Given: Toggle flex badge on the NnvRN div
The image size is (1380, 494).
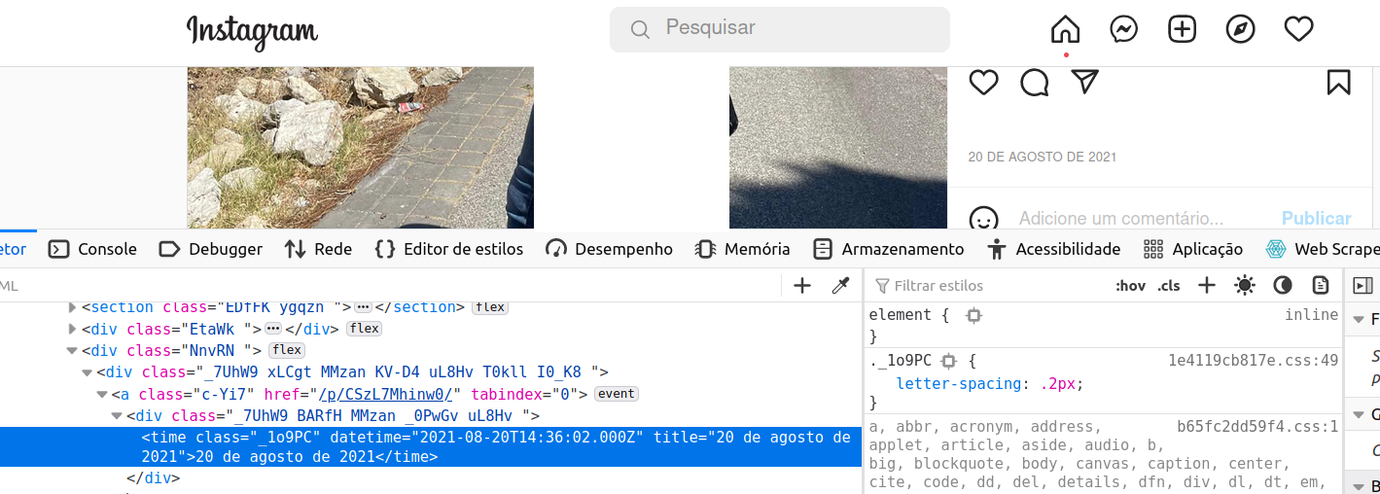Looking at the screenshot, I should tap(287, 350).
